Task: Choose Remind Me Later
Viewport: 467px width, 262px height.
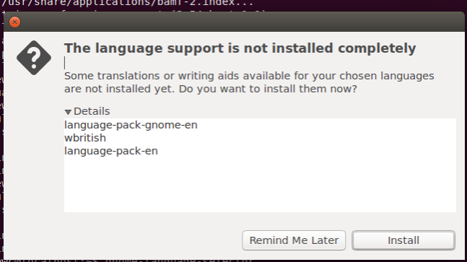Action: [x=294, y=240]
